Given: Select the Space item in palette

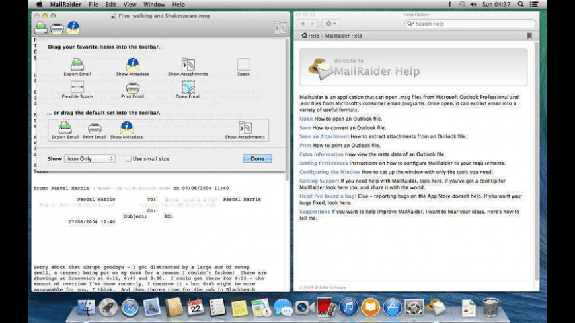Looking at the screenshot, I should tap(243, 67).
